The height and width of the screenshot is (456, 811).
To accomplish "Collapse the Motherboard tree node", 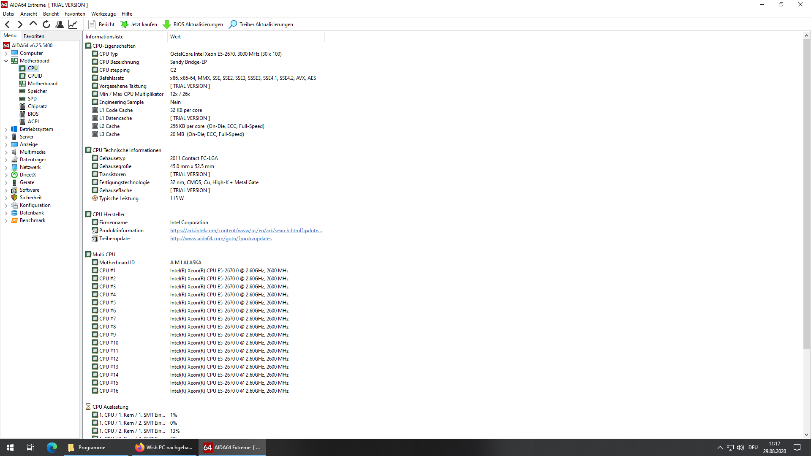I will click(6, 61).
